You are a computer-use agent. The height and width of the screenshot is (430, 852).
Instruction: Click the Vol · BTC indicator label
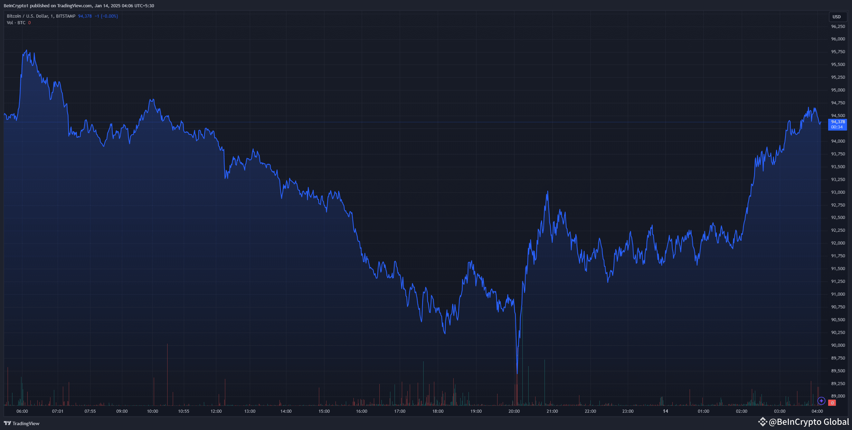16,23
